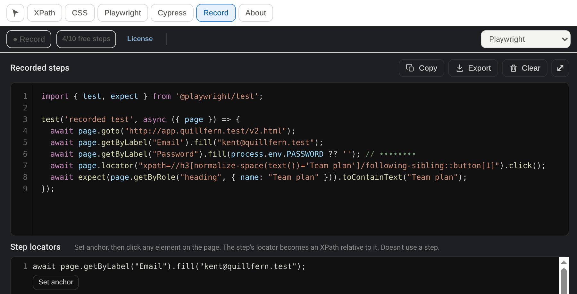577x294 pixels.
Task: Expand the code editor to fullscreen
Action: 560,68
